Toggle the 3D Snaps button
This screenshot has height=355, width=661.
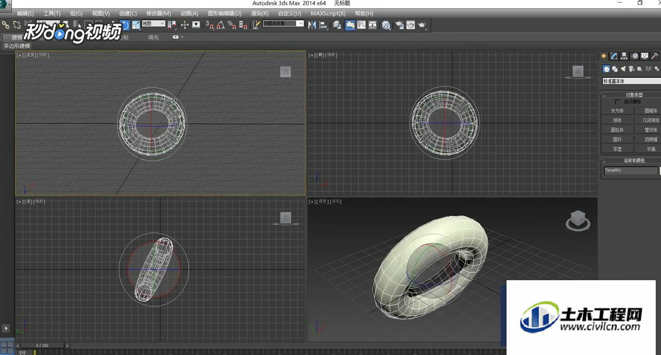[x=209, y=25]
